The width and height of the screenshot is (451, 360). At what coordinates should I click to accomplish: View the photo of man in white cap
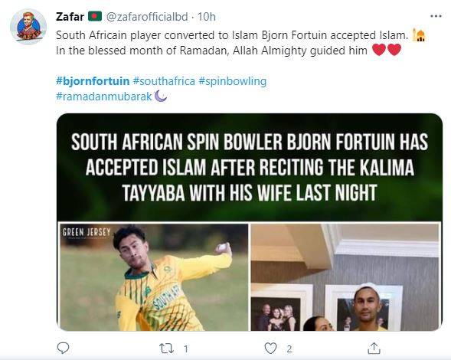[x=345, y=277]
